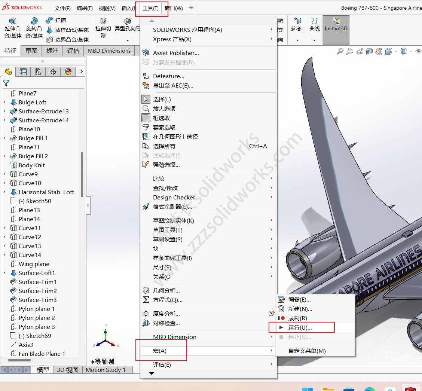Open the File (文件) menu
The width and height of the screenshot is (422, 391).
[62, 8]
